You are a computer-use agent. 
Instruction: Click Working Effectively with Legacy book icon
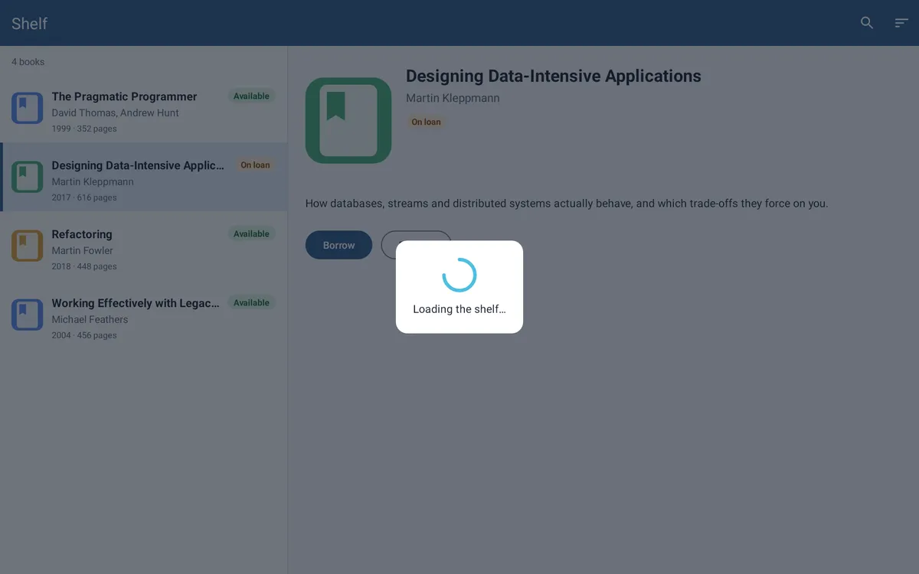[27, 315]
